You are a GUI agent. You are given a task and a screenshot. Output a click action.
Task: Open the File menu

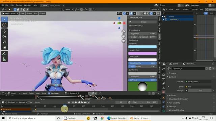click(7, 5)
